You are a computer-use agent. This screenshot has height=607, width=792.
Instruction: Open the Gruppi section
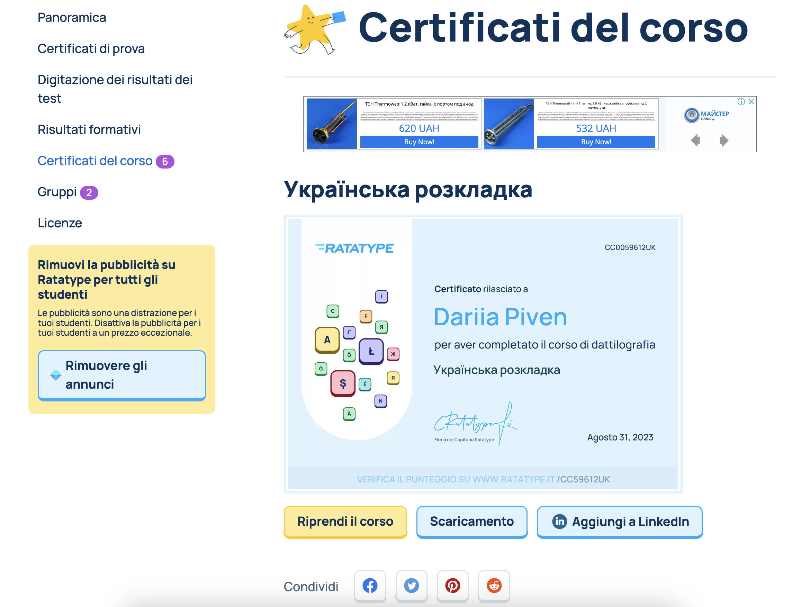(57, 192)
